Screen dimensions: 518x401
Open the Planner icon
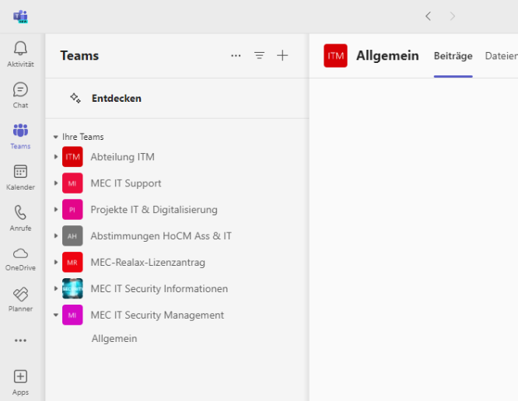click(20, 294)
